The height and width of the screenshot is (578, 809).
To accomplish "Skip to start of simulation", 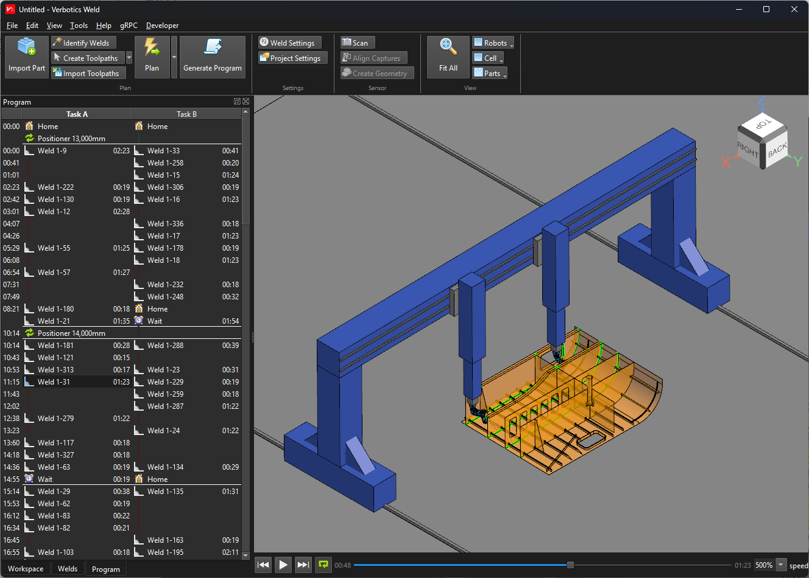I will click(x=263, y=565).
